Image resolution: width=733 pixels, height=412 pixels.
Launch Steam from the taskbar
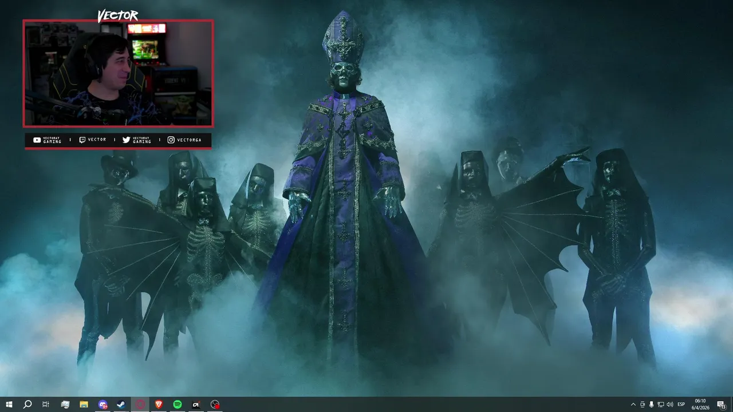pyautogui.click(x=121, y=405)
